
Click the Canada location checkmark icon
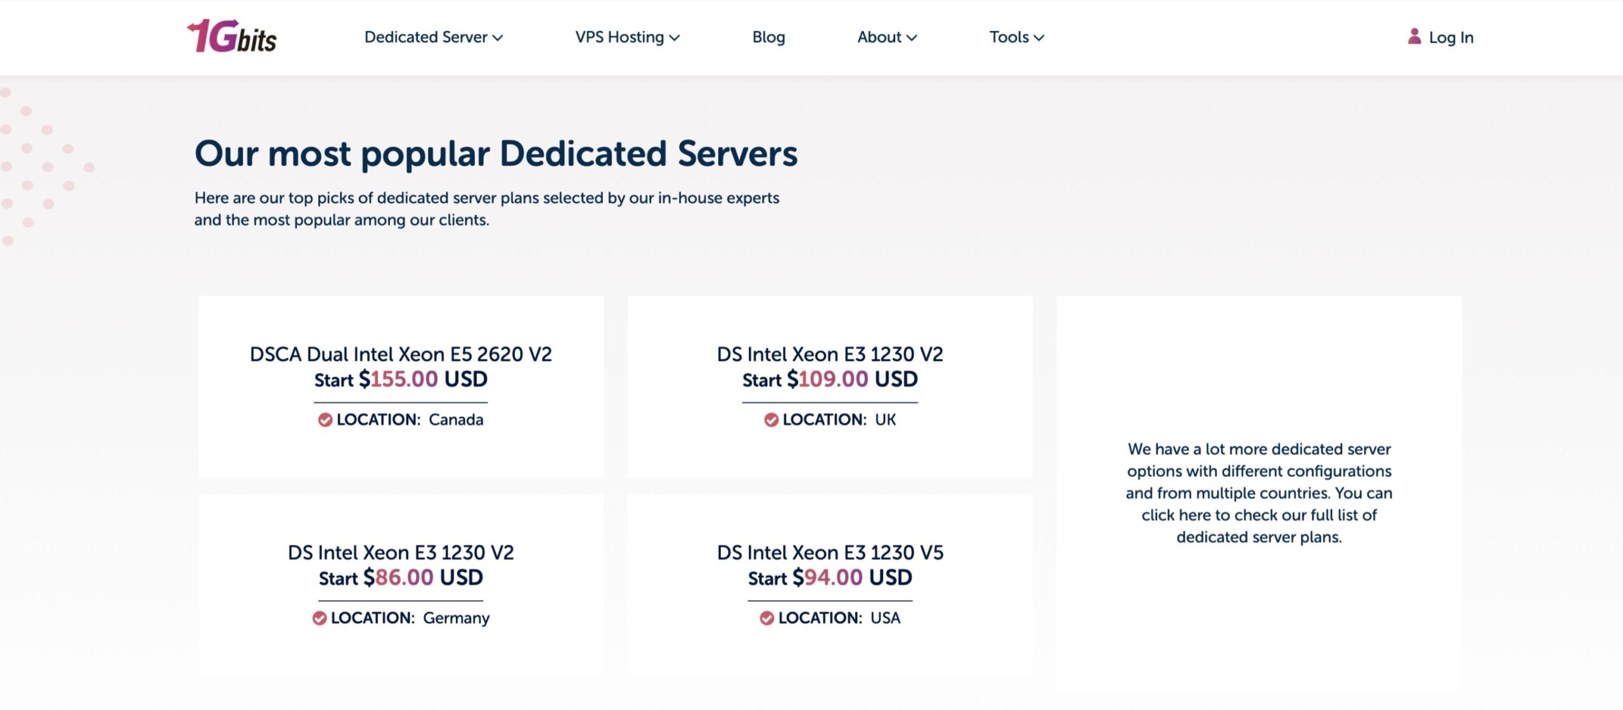325,420
